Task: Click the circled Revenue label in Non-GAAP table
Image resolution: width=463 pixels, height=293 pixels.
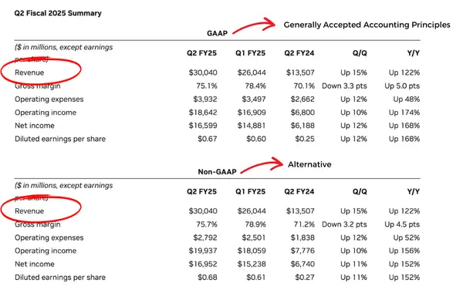Action: [x=29, y=211]
